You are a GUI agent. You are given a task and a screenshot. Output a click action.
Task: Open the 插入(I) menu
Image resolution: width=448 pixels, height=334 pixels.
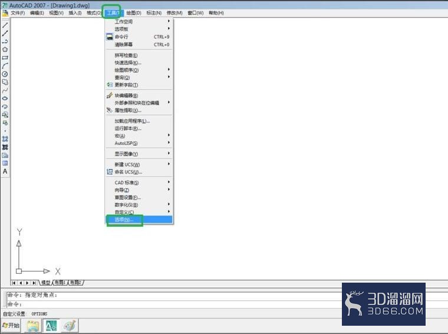point(75,13)
